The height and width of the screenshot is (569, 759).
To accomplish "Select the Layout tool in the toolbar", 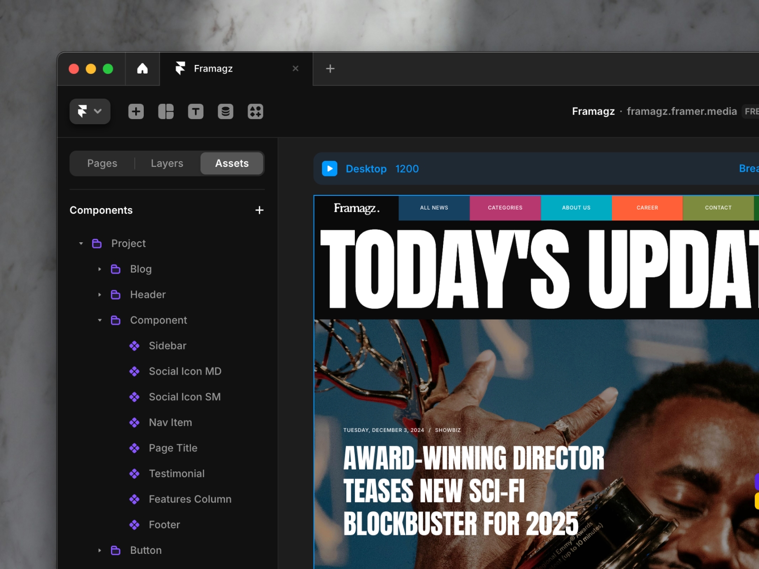I will coord(166,111).
